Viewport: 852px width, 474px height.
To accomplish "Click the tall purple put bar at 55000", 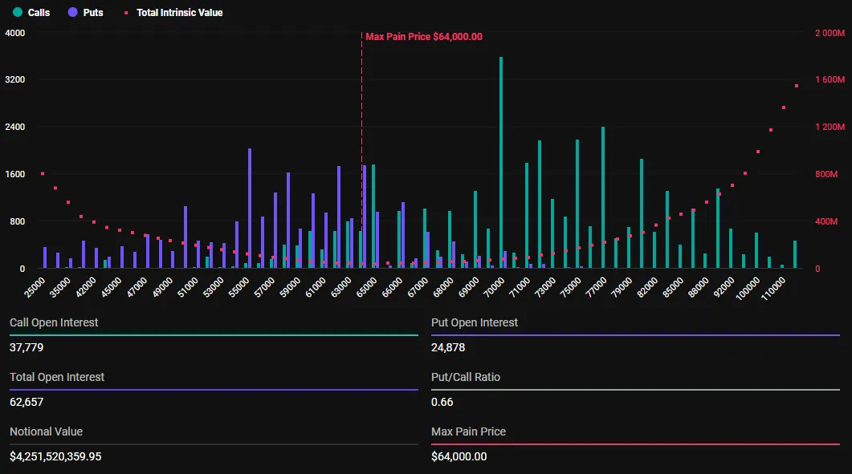I will [249, 209].
